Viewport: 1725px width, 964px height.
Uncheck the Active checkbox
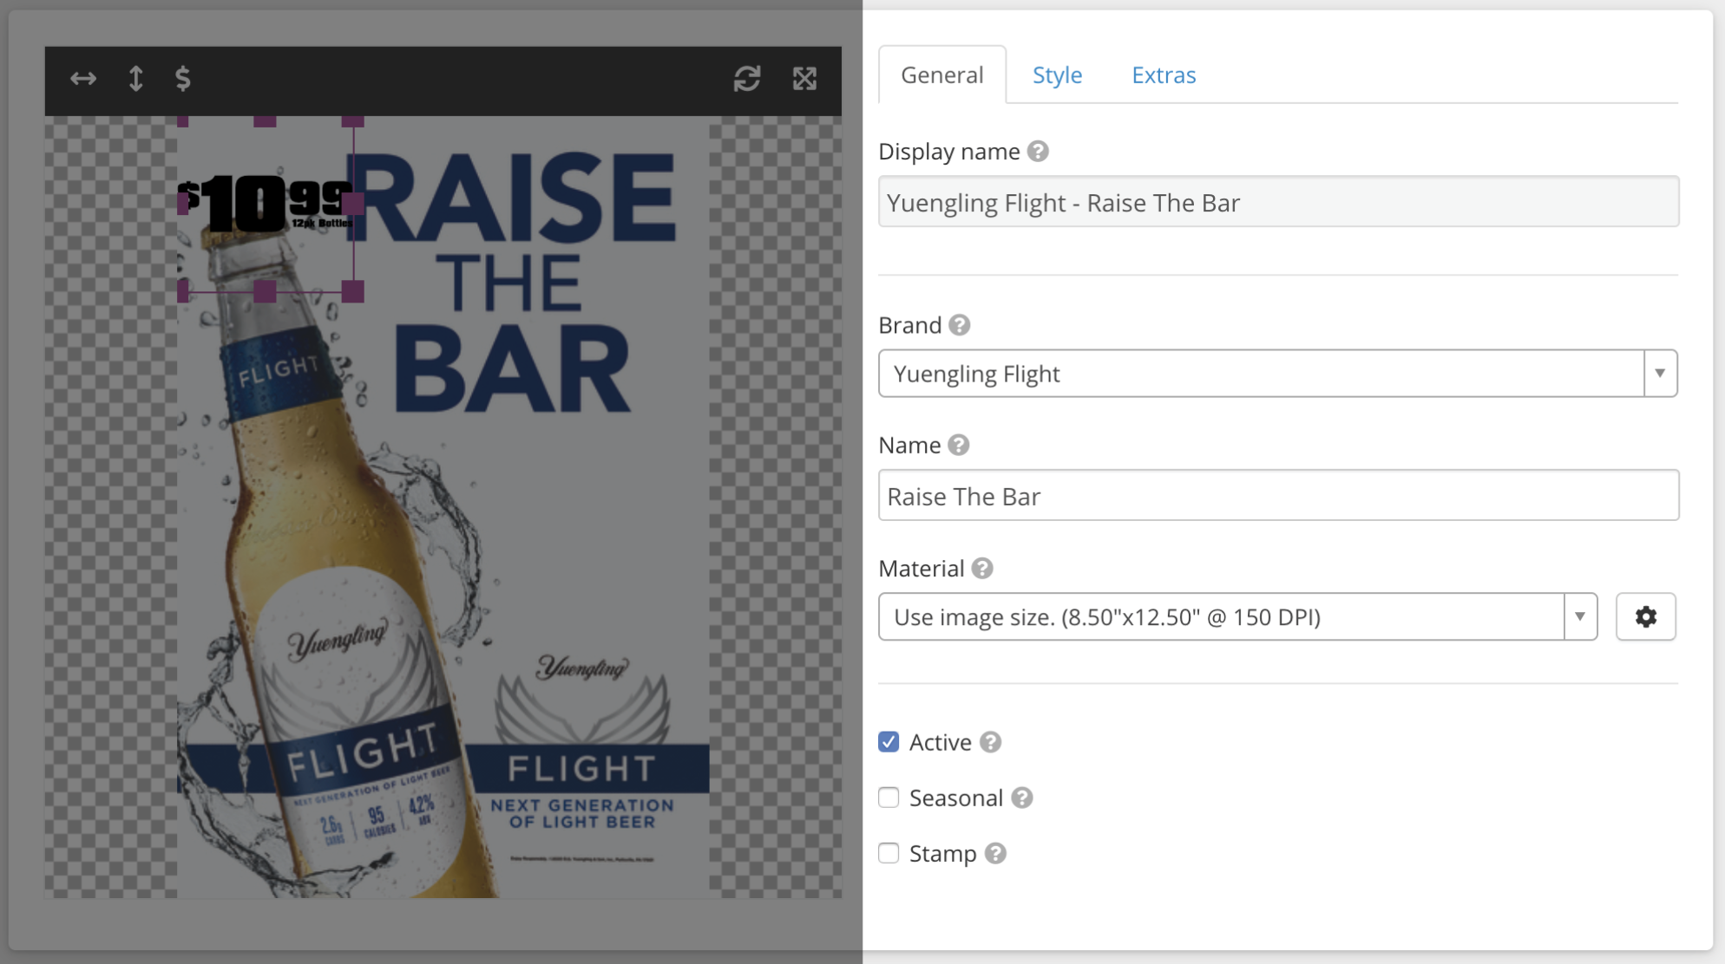click(x=889, y=742)
